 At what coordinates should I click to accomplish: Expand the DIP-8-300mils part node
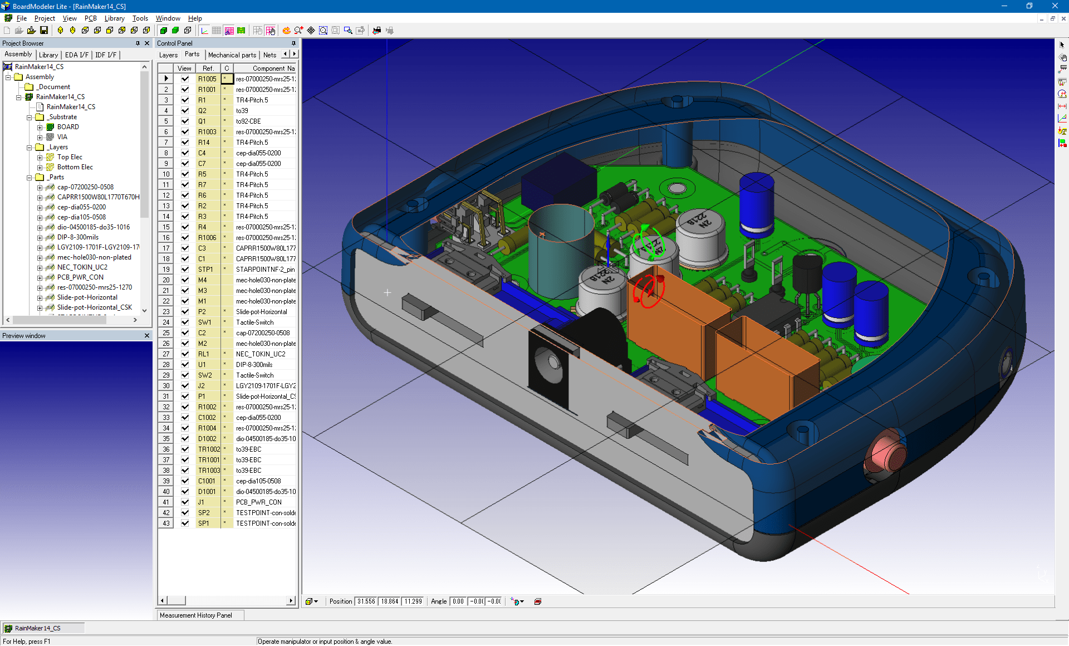(x=40, y=237)
